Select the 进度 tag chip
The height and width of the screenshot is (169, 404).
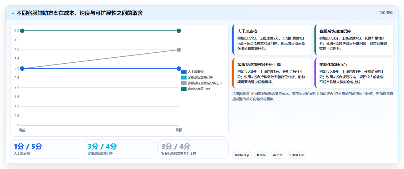pyautogui.click(x=278, y=155)
